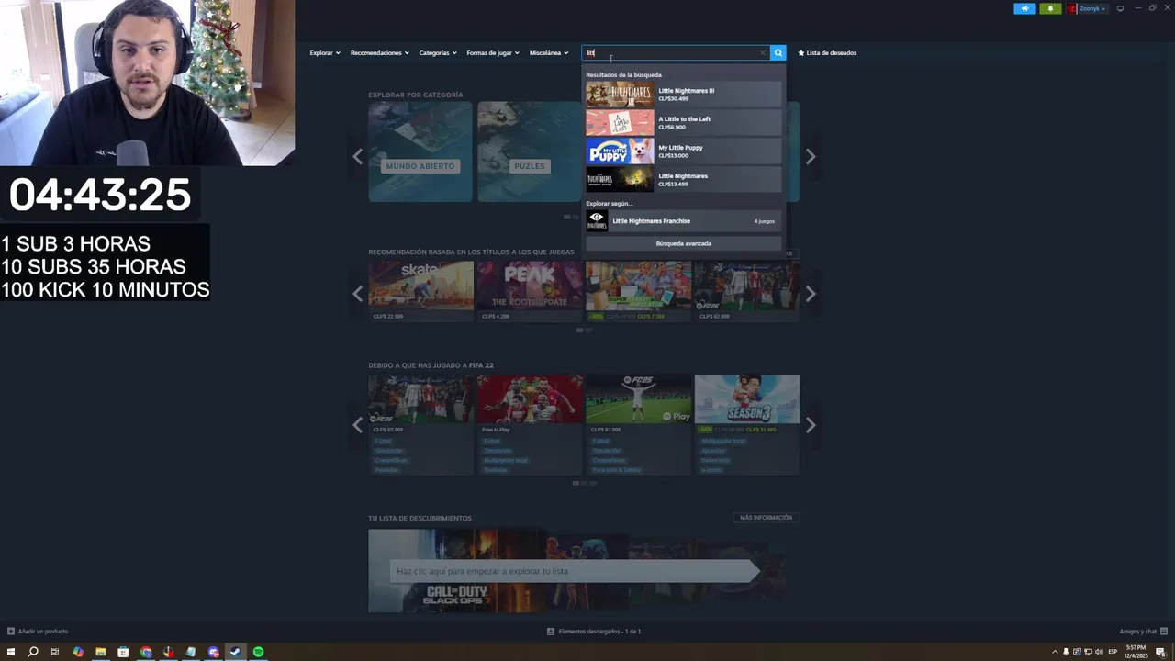Open Windows taskbar search
The height and width of the screenshot is (661, 1175).
pos(33,652)
